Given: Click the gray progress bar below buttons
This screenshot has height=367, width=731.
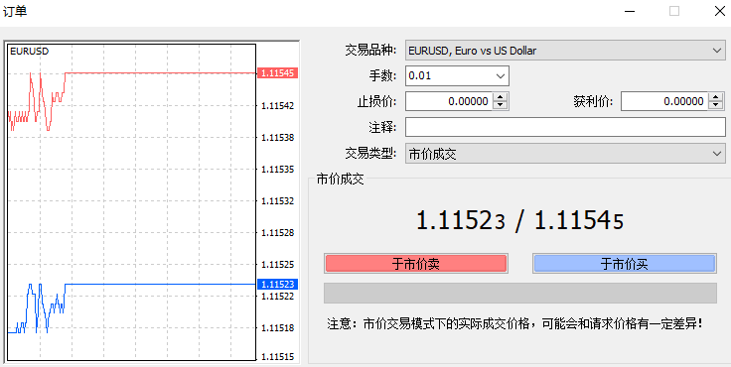Looking at the screenshot, I should [x=520, y=293].
